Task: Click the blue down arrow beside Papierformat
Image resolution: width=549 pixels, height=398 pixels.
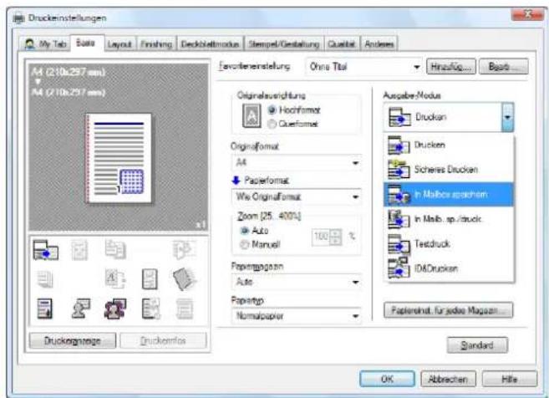Action: pos(236,180)
